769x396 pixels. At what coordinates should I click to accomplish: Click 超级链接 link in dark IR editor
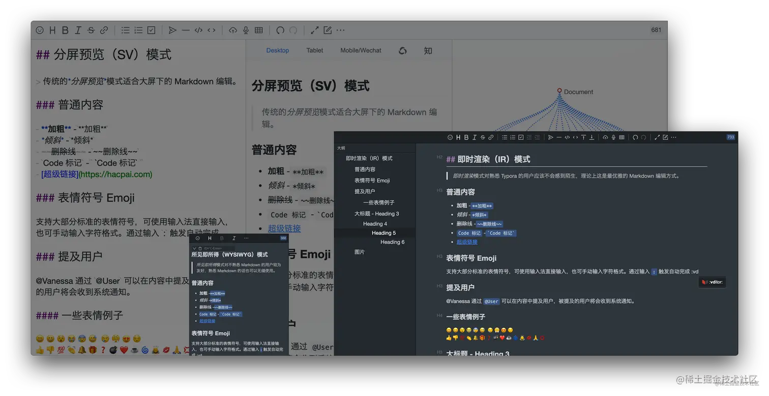(467, 242)
